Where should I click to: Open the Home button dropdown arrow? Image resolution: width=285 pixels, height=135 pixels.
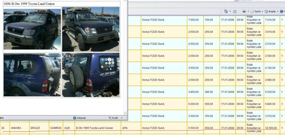230,11
